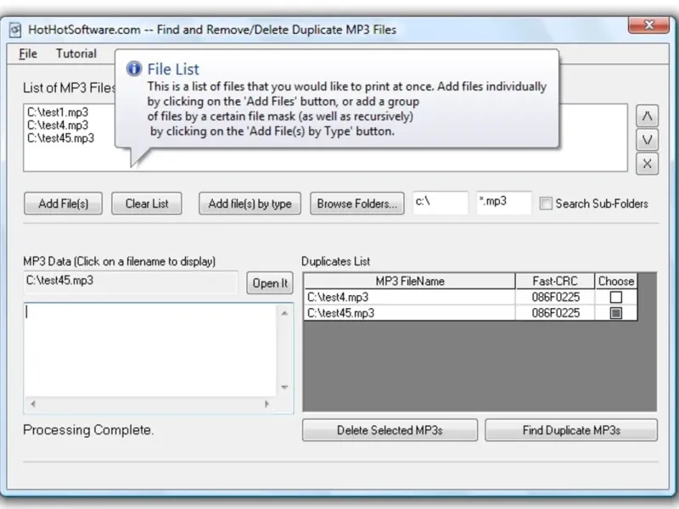Click the MP3 FileName column header
The height and width of the screenshot is (509, 679).
click(x=410, y=282)
